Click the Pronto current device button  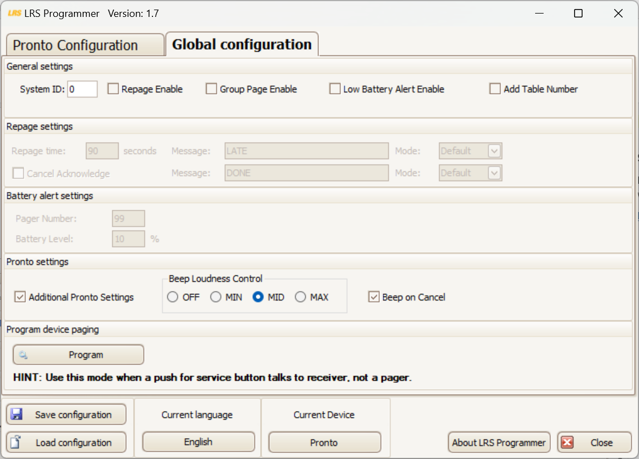325,442
